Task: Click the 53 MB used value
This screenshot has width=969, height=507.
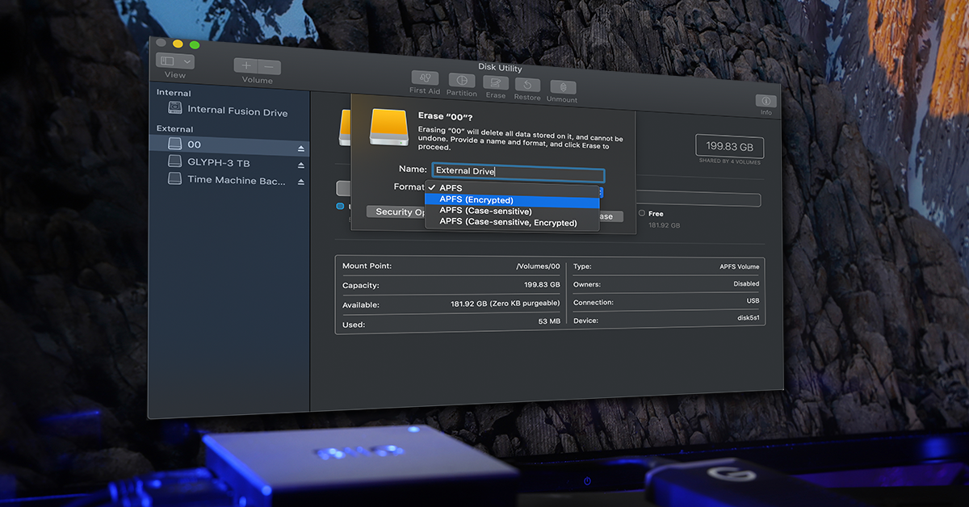Action: [549, 321]
